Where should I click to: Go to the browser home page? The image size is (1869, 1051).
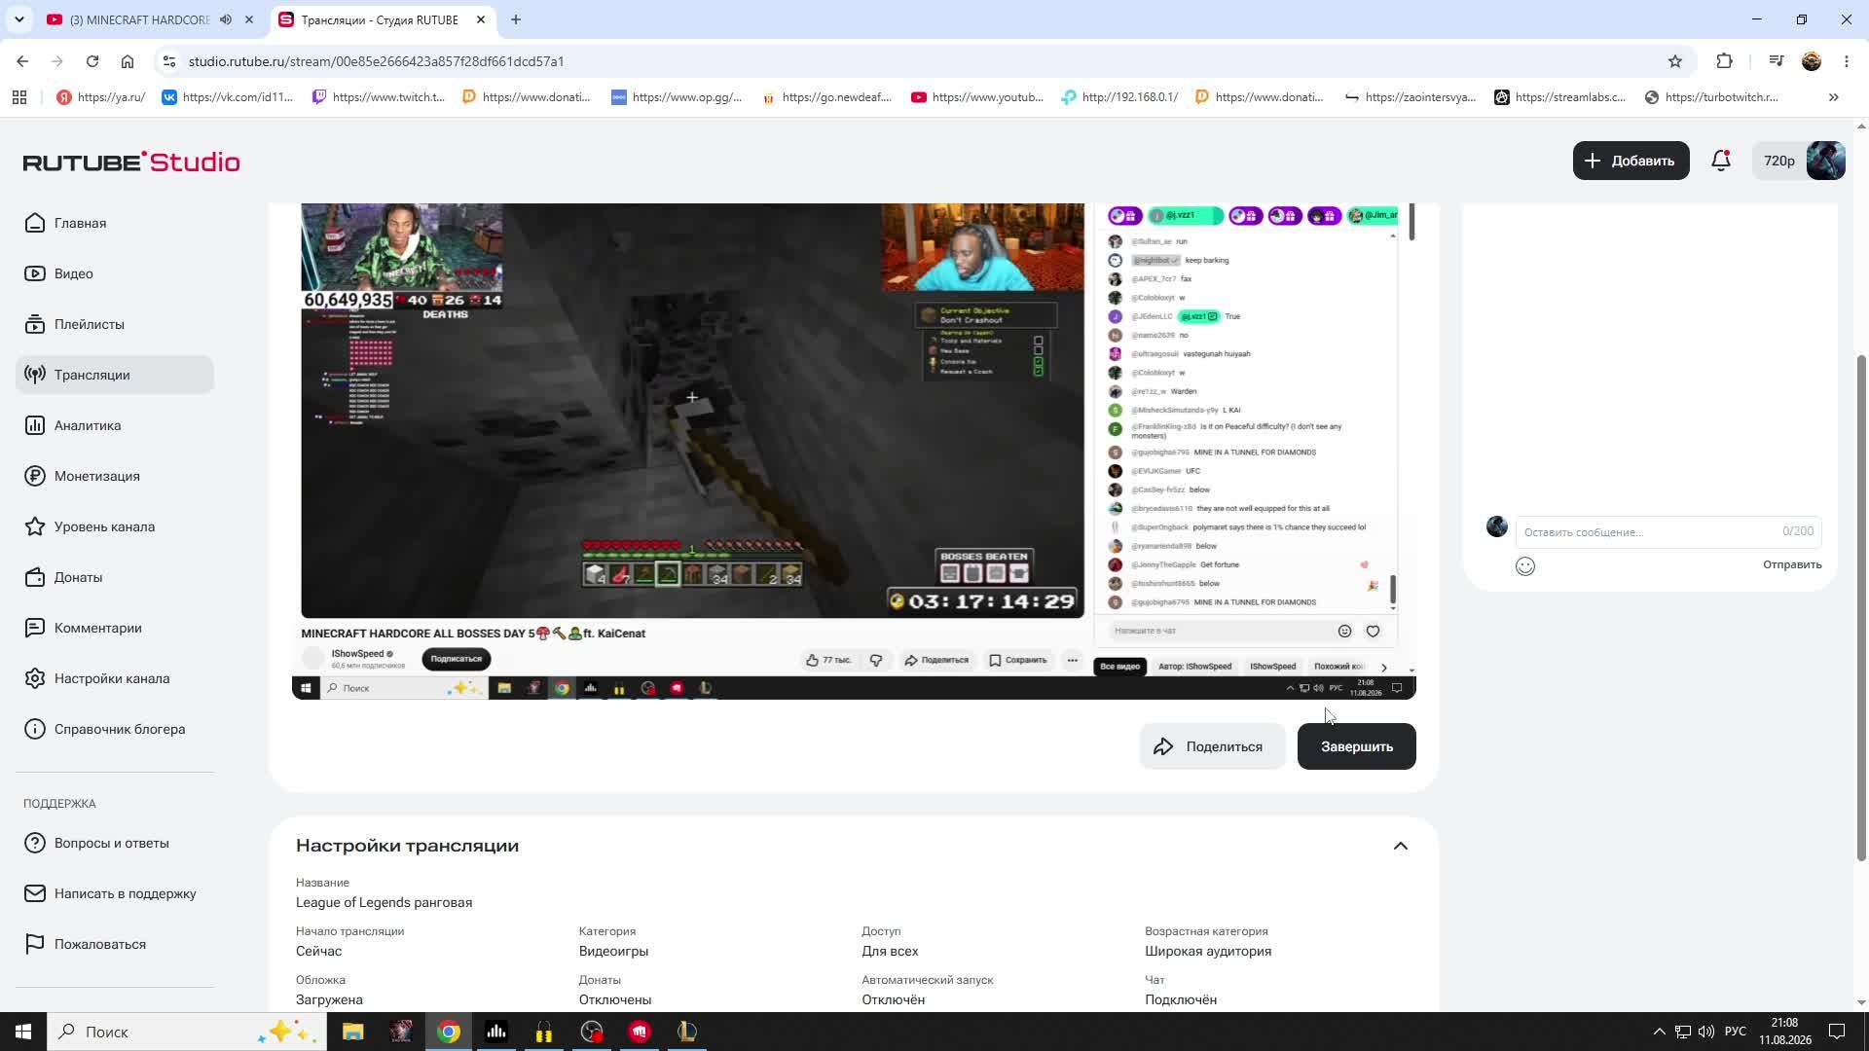(x=128, y=61)
